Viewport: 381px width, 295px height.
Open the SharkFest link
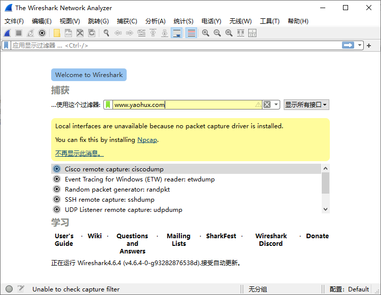(221, 236)
